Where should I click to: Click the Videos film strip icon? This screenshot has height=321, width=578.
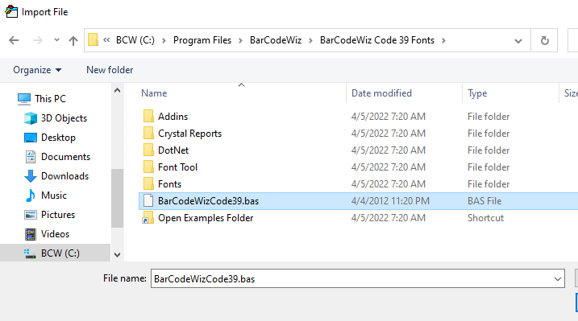30,234
